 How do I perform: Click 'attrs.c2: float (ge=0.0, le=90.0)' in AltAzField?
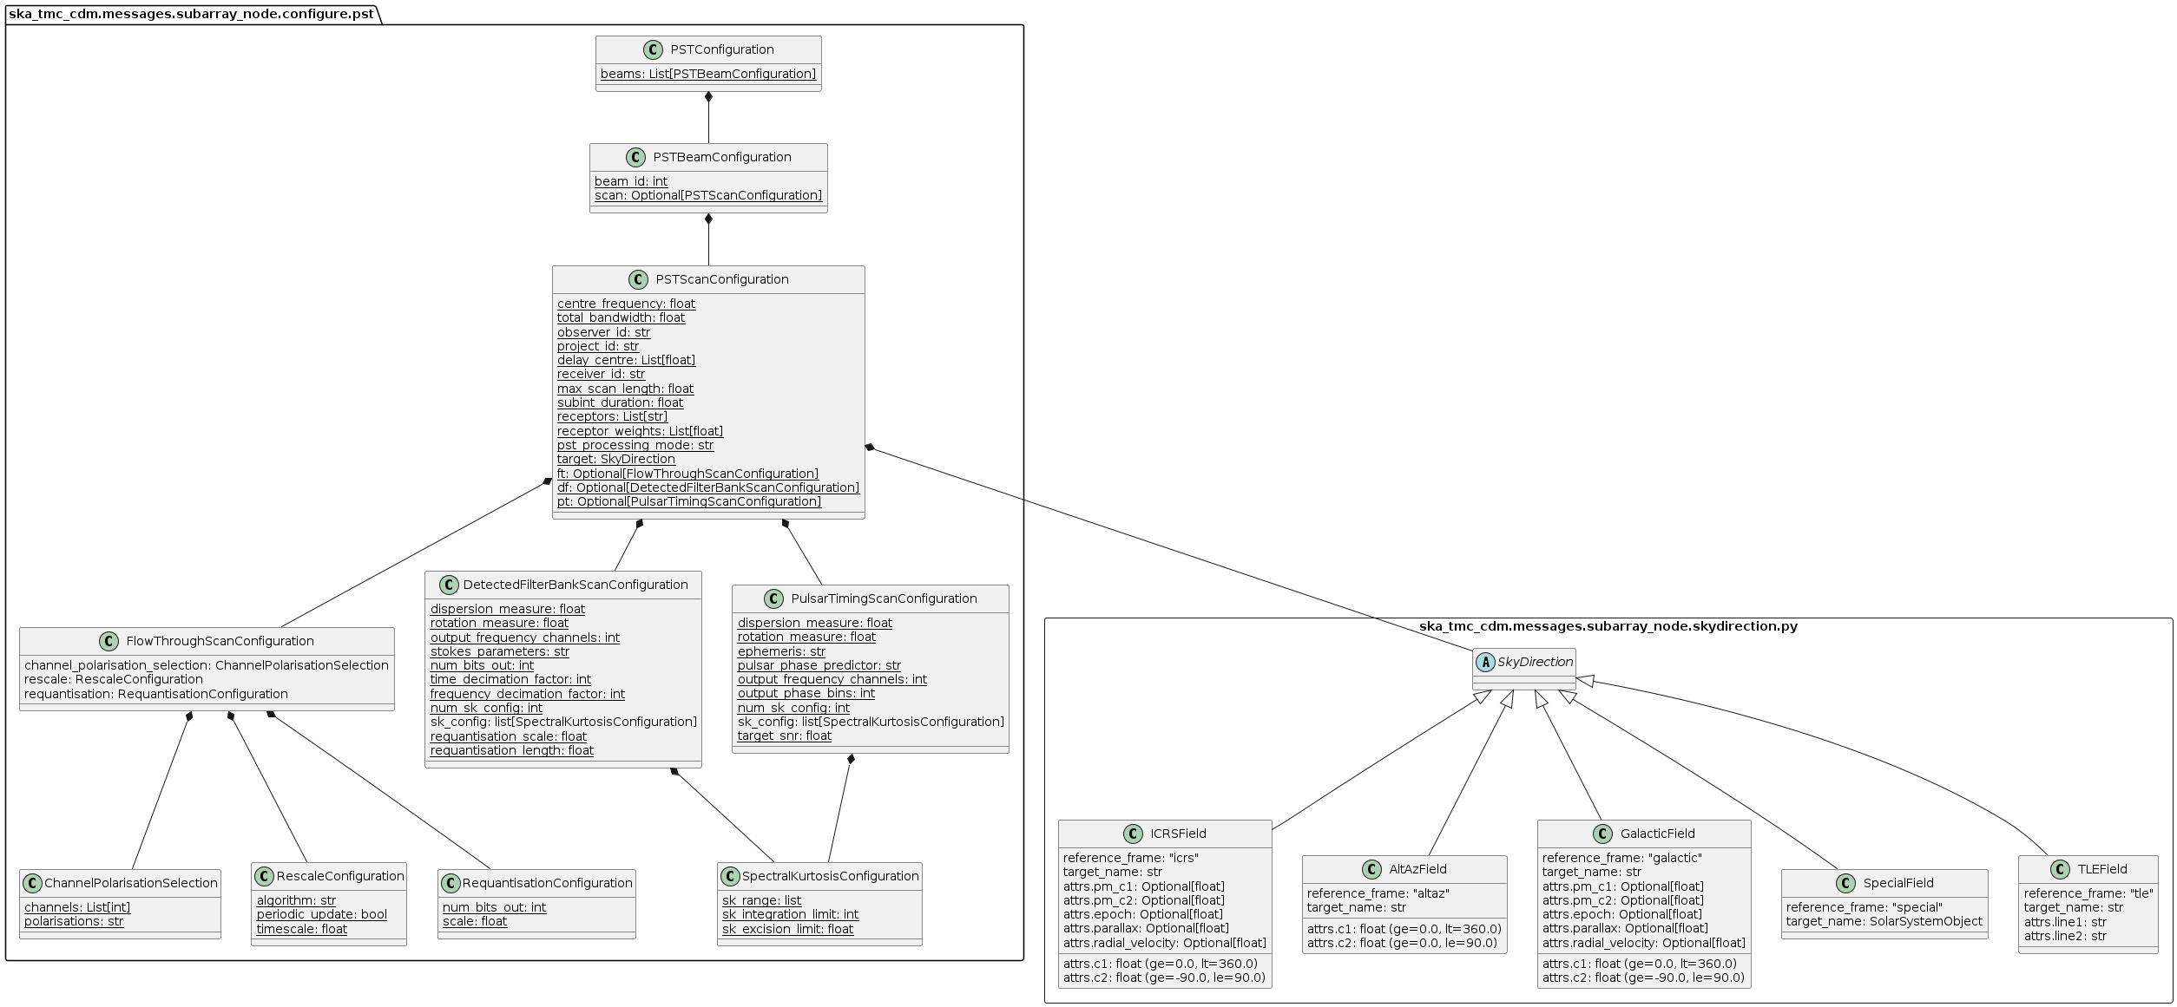(1402, 944)
